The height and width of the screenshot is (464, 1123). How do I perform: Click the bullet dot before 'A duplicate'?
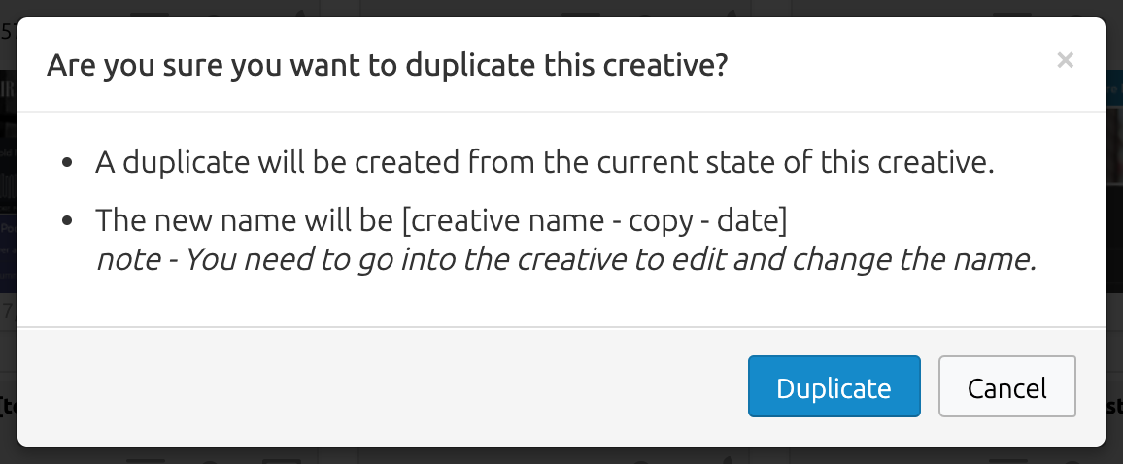[x=67, y=162]
